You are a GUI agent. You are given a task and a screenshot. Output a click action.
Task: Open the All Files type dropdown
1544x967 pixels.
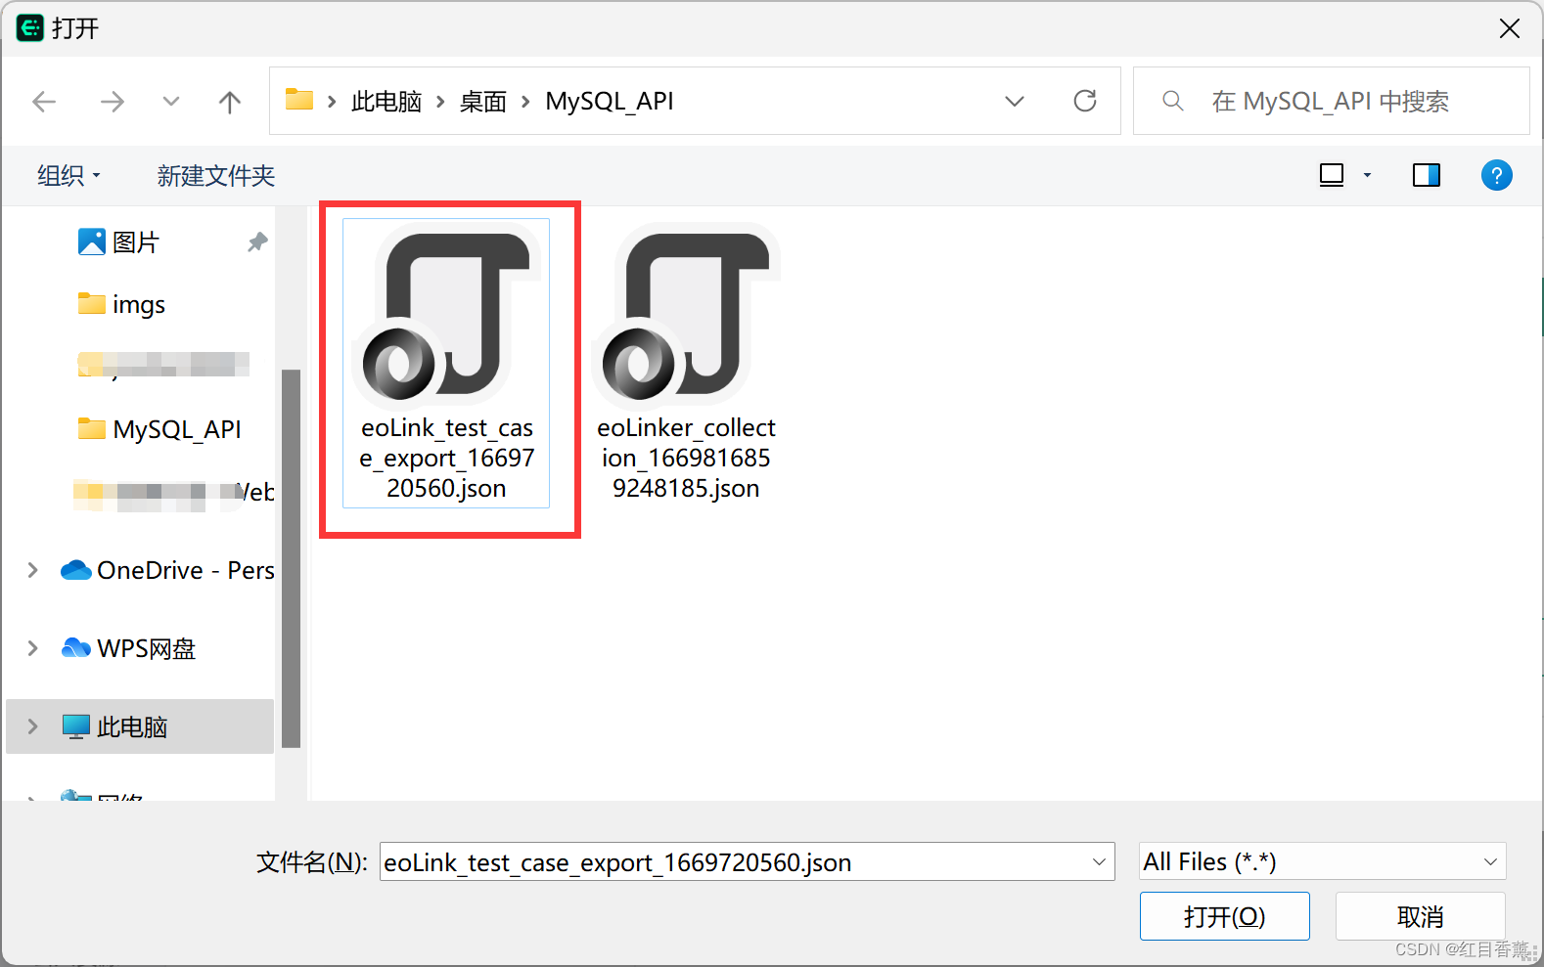pos(1322,861)
